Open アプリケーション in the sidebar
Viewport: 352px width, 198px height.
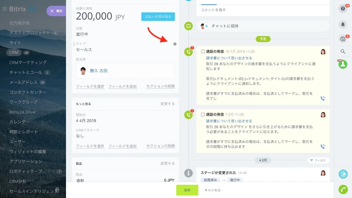click(x=26, y=162)
